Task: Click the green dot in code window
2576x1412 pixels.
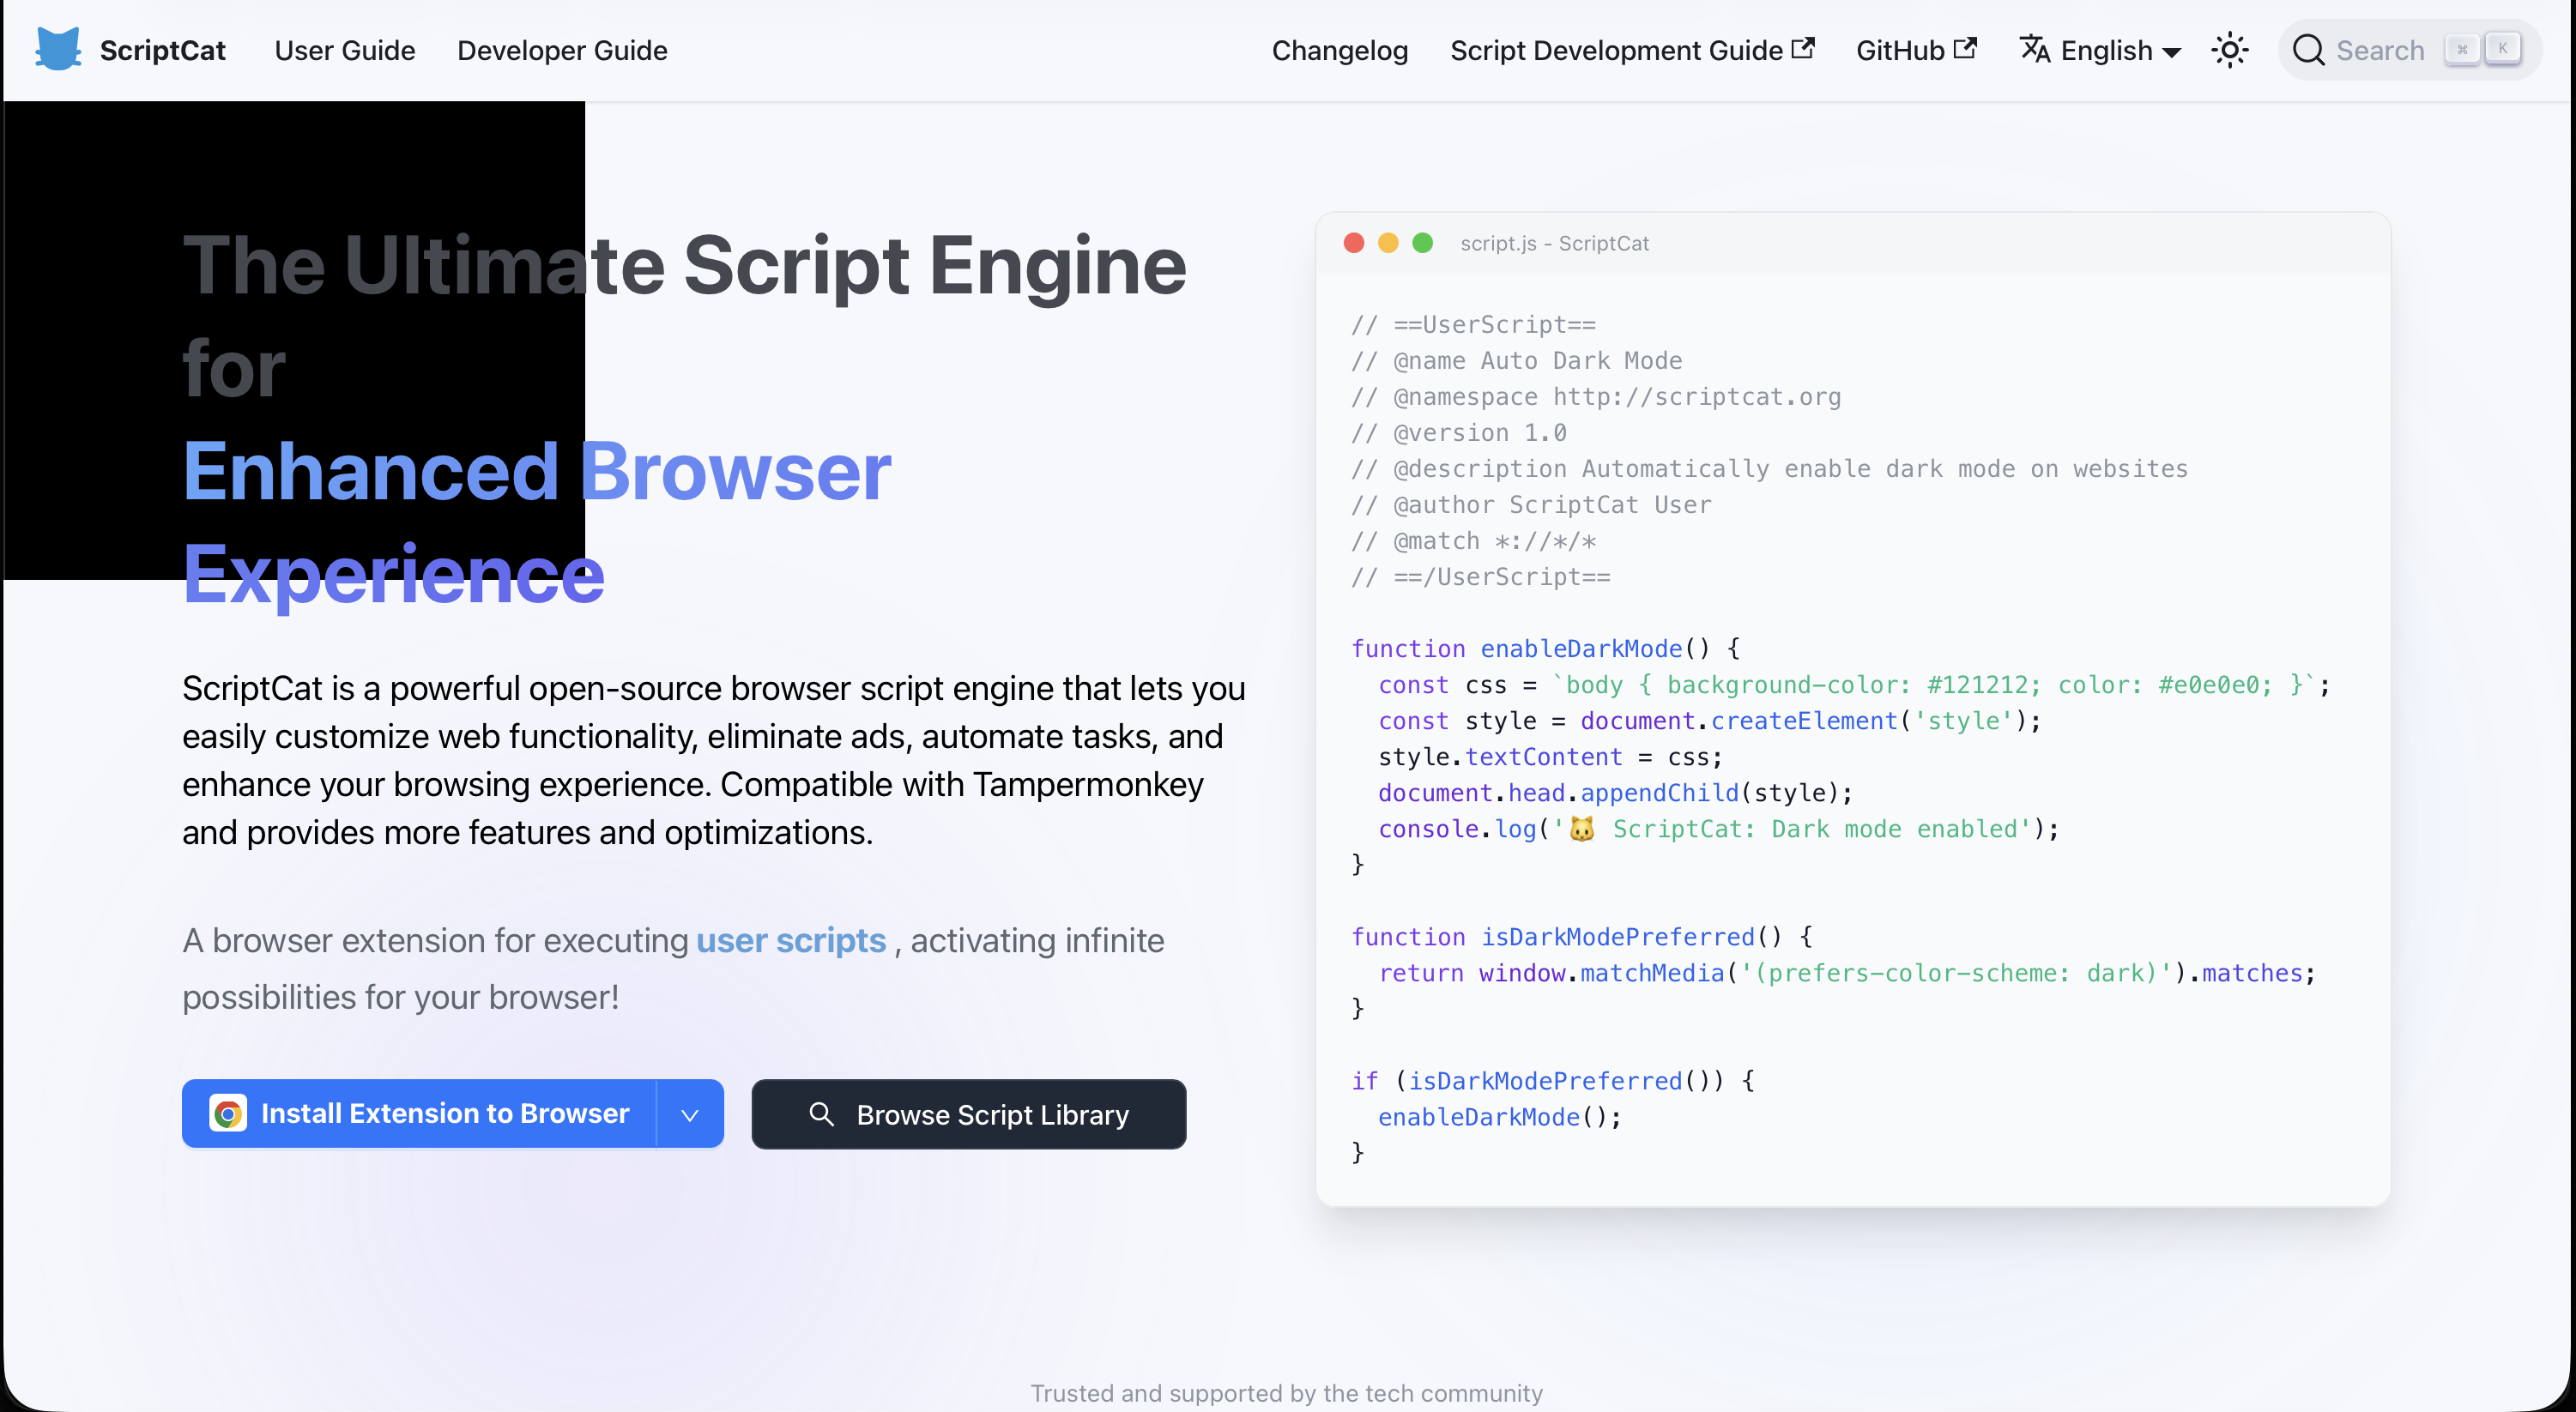Action: pyautogui.click(x=1423, y=243)
